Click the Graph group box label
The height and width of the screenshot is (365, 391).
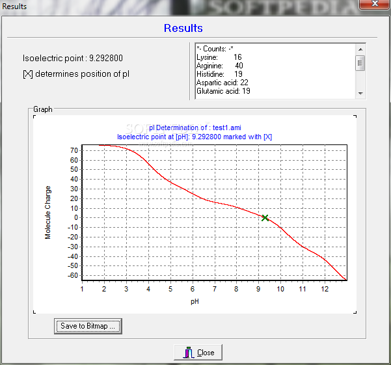pyautogui.click(x=43, y=109)
